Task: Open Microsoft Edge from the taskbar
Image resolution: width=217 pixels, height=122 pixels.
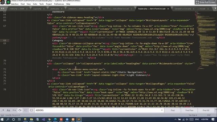Action: (55, 119)
